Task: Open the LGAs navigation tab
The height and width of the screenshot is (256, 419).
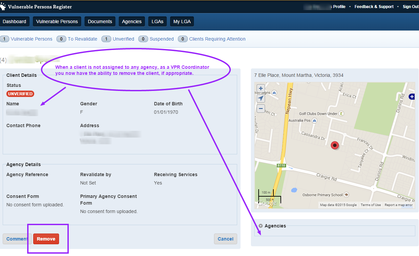Action: pos(157,21)
